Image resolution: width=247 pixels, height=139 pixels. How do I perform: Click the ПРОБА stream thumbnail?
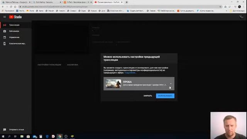pos(113,83)
